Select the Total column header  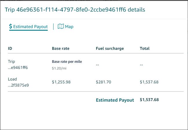pyautogui.click(x=145, y=48)
